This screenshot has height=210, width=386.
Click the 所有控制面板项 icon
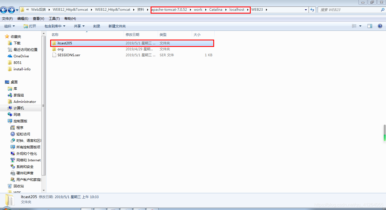tap(13, 147)
